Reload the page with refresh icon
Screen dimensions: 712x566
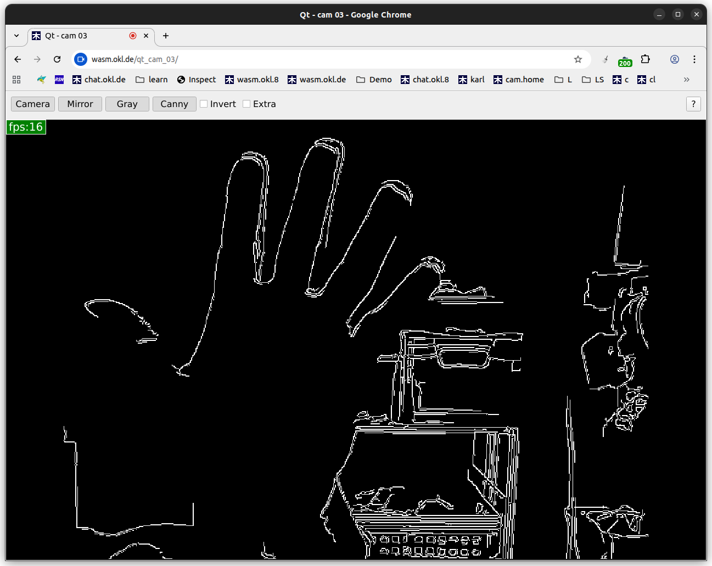click(x=57, y=59)
